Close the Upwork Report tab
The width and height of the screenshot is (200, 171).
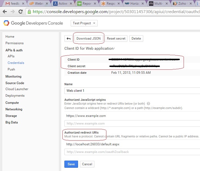(x=95, y=4)
